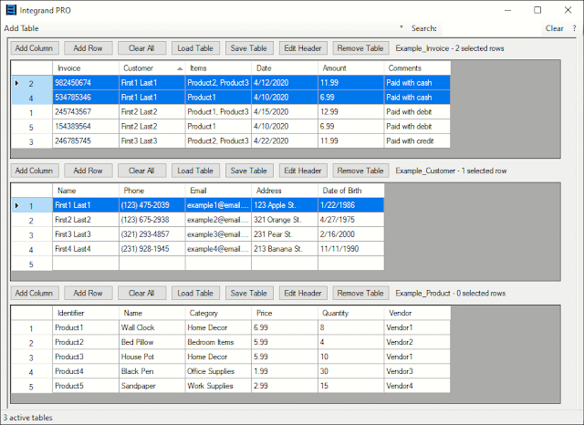Add Row to Example_Product table
Viewport: 584px width, 425px height.
[88, 293]
